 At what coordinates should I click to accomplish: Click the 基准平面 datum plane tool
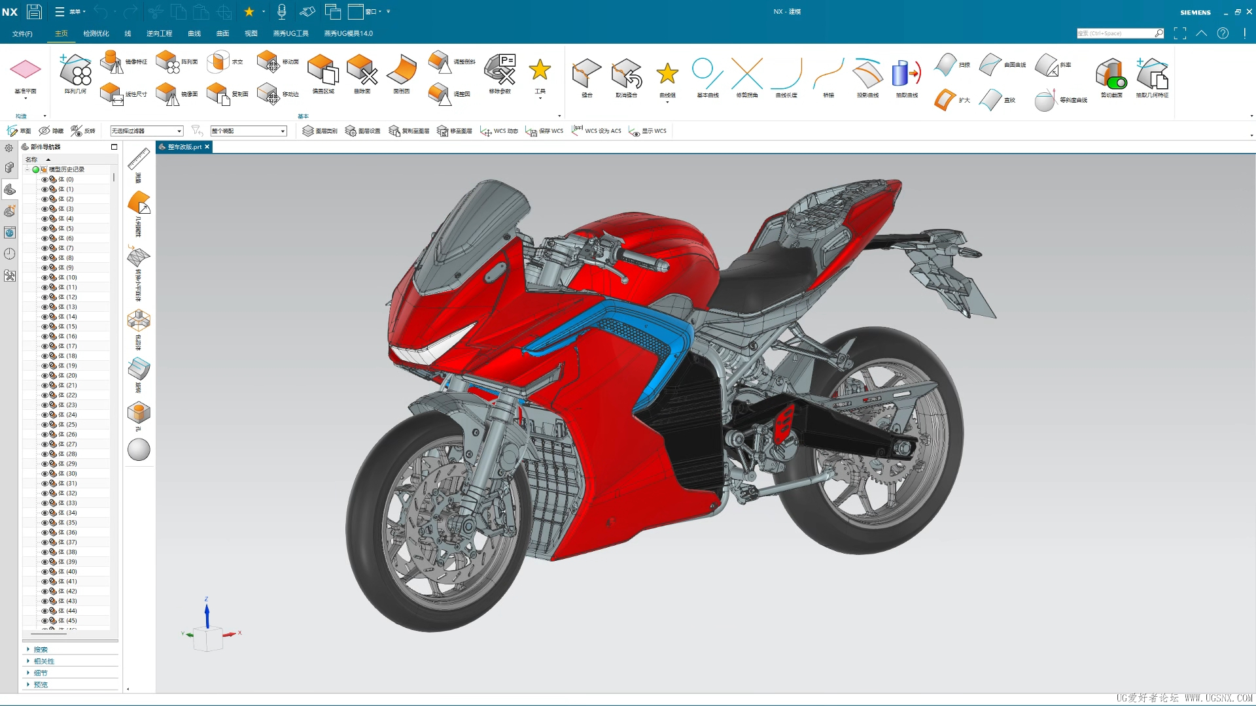(x=26, y=71)
